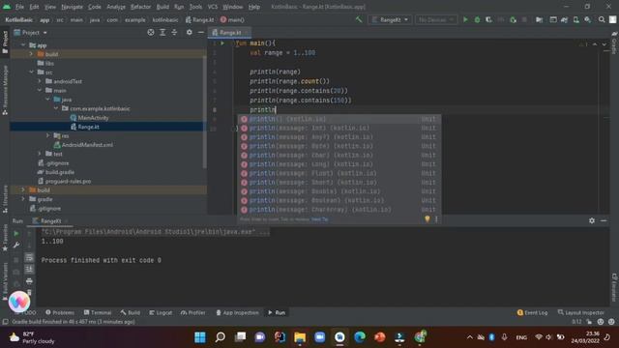Open the Build menu
The width and height of the screenshot is (619, 348).
point(162,7)
